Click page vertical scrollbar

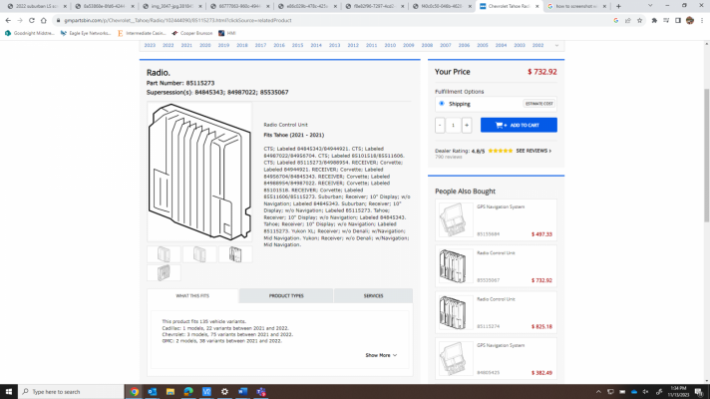[x=706, y=156]
